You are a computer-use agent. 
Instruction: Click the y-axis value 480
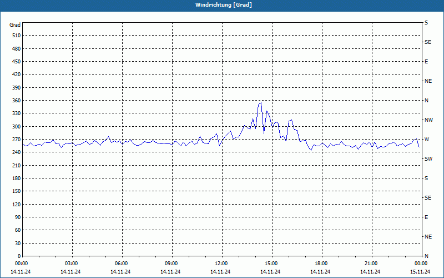tap(17, 49)
